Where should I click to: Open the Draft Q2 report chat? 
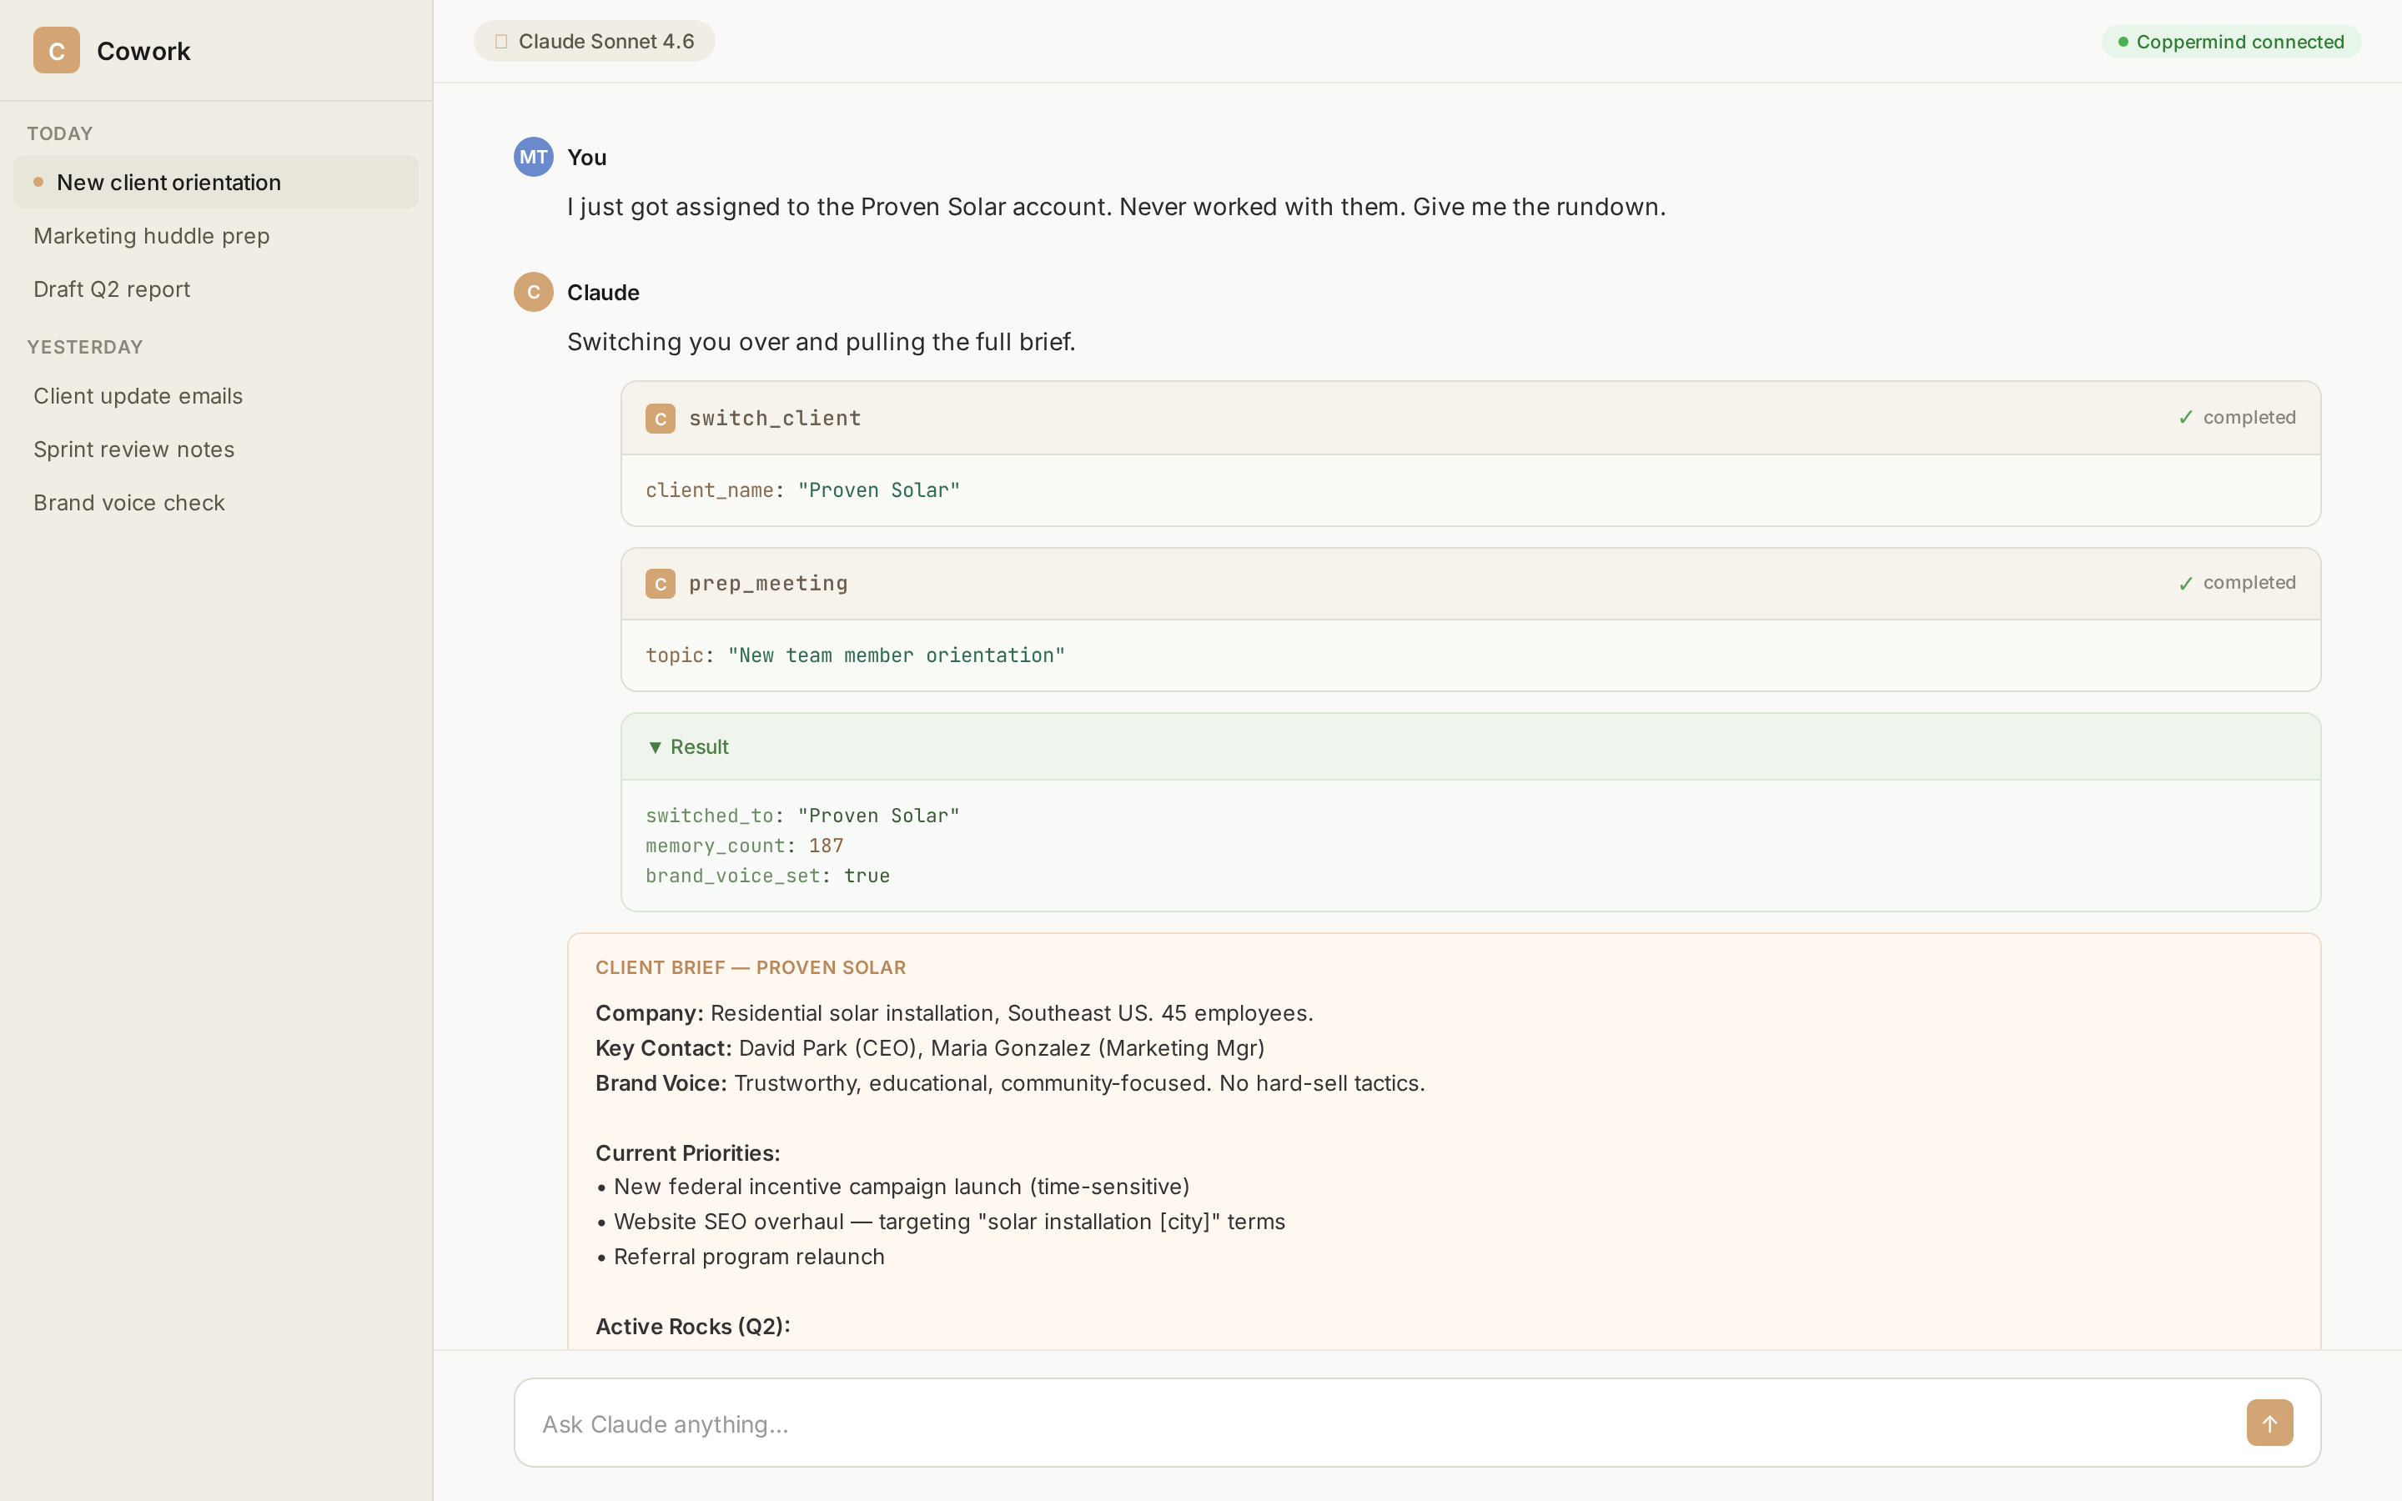pos(215,289)
